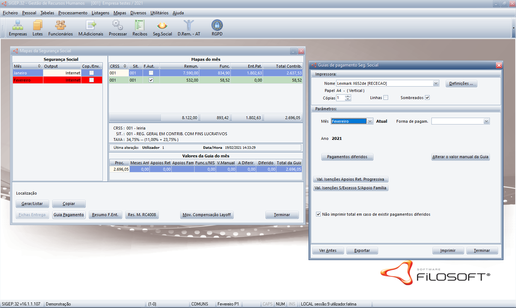Open the Forma de pagam. dropdown

486,121
